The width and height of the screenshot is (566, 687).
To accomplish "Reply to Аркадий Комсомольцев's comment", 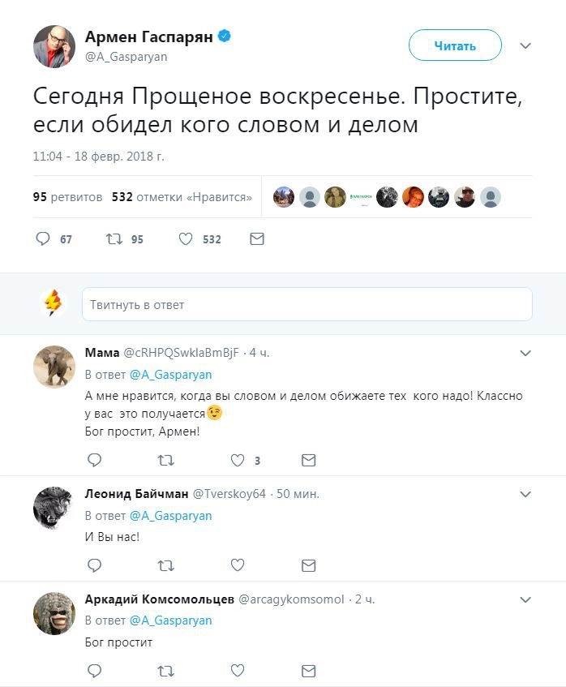I will [94, 671].
